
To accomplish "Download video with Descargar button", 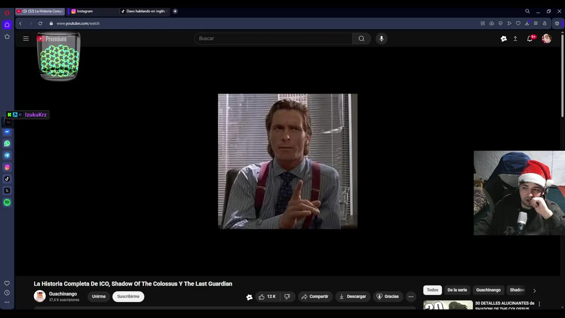I will (353, 296).
